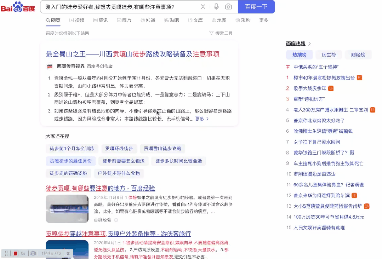Expand the 更多 tab menu
The width and height of the screenshot is (382, 259).
pos(264,21)
